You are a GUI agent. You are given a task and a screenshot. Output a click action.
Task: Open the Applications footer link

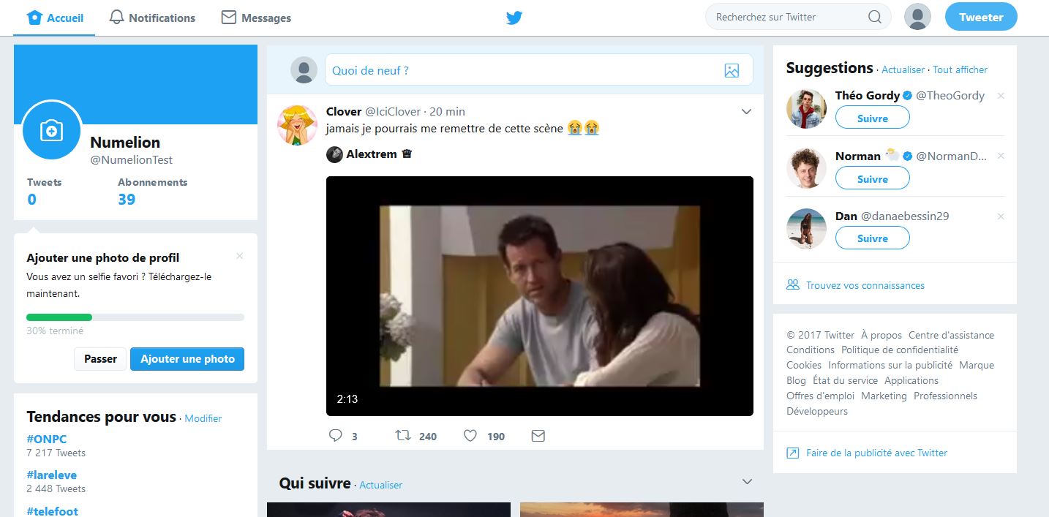pyautogui.click(x=911, y=380)
